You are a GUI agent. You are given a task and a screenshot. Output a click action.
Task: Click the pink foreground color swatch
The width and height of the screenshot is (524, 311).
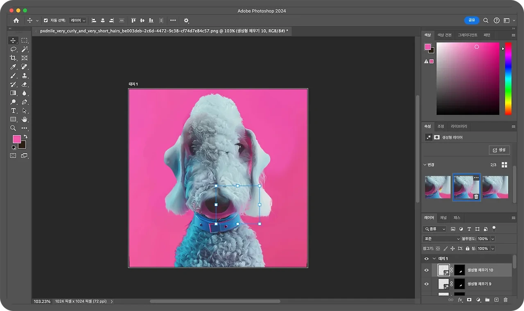pyautogui.click(x=16, y=139)
